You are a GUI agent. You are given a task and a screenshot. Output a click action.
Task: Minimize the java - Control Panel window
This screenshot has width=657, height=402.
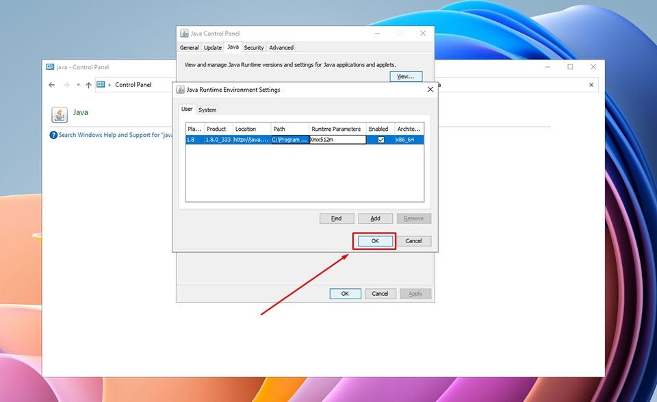pyautogui.click(x=547, y=66)
